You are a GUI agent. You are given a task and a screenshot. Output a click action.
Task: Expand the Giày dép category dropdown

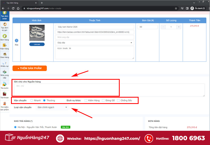coord(94,43)
